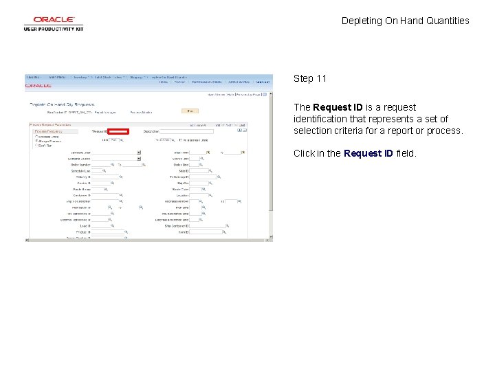
Task: Click in the Item ID input field
Action: pyautogui.click(x=206, y=232)
